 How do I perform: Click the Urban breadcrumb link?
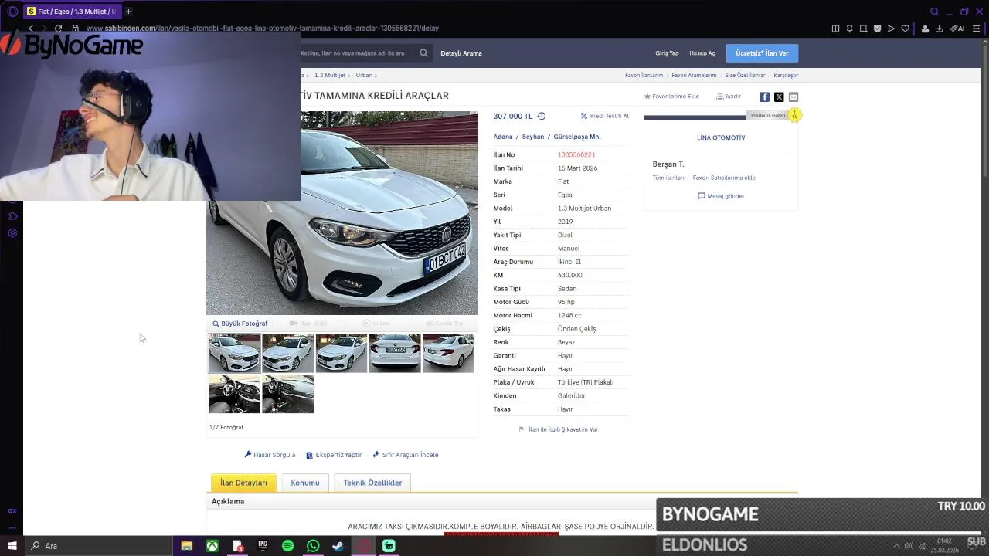coord(364,76)
